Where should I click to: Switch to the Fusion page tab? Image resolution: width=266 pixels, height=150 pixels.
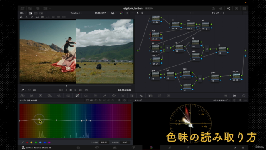[x=133, y=147]
